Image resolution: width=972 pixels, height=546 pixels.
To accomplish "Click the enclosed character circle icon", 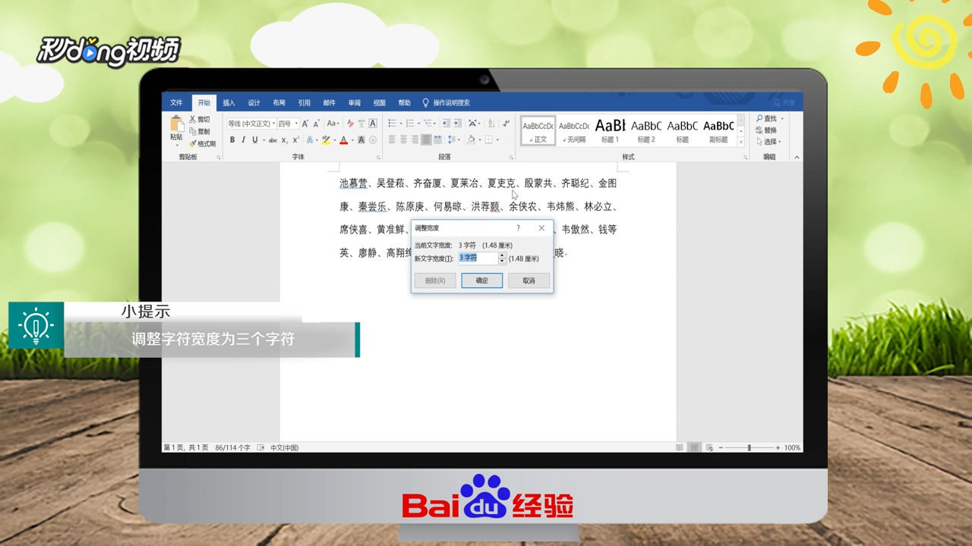I will (x=373, y=140).
